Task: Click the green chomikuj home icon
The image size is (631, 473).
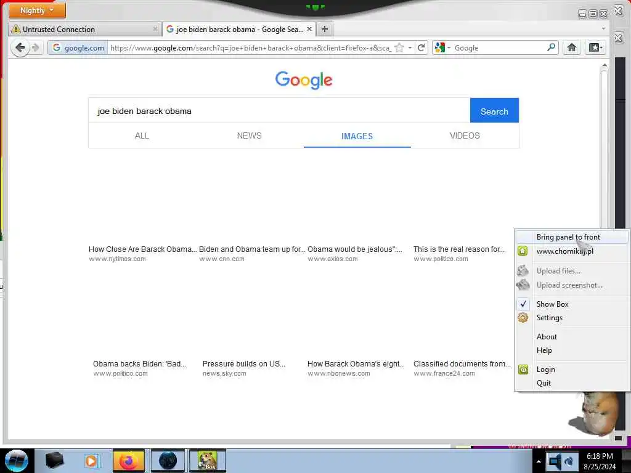Action: pyautogui.click(x=523, y=251)
